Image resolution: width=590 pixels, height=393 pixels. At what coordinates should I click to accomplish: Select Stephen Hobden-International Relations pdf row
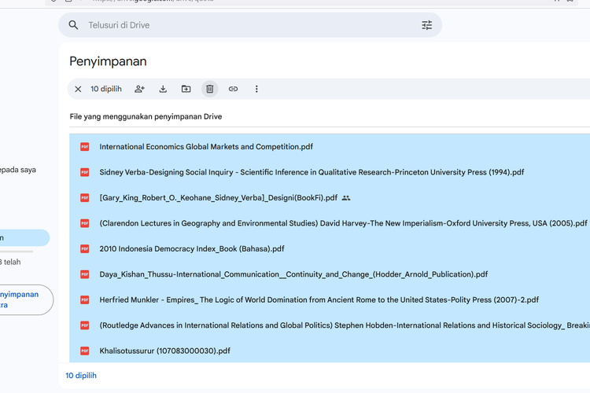330,325
